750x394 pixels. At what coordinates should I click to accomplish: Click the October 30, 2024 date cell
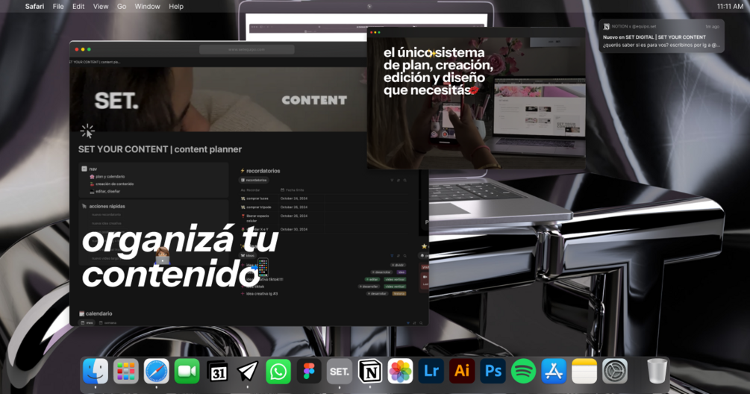click(x=294, y=229)
